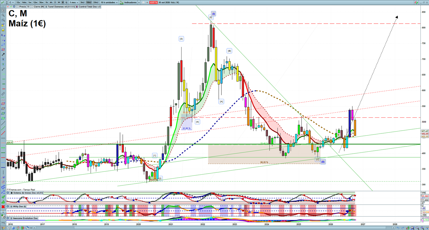Select the text label tool
This screenshot has width=429, height=230.
click(x=3, y=59)
